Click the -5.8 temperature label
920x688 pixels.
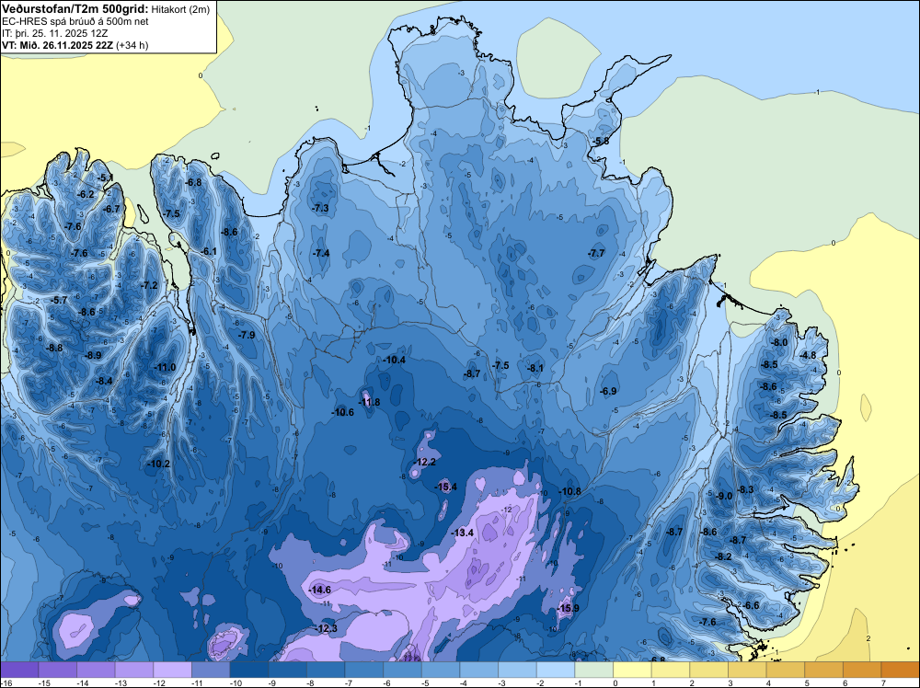point(601,142)
